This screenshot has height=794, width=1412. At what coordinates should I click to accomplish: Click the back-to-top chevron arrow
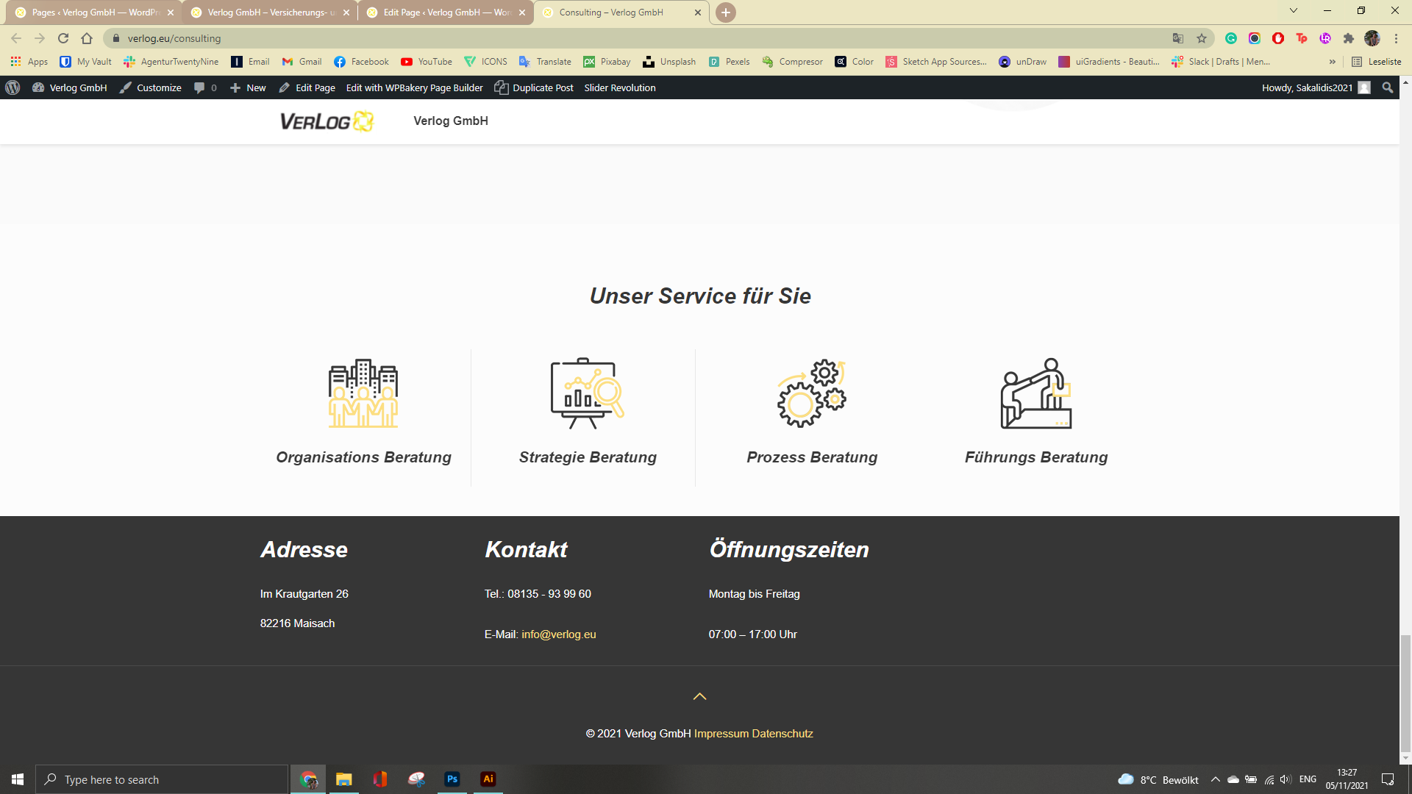click(699, 696)
